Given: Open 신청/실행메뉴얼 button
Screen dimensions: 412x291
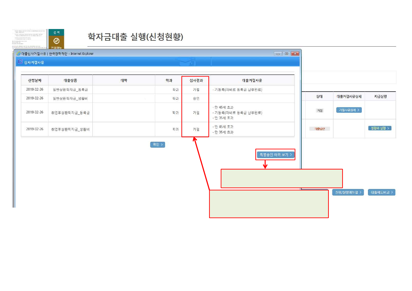Looking at the screenshot, I should (x=348, y=192).
